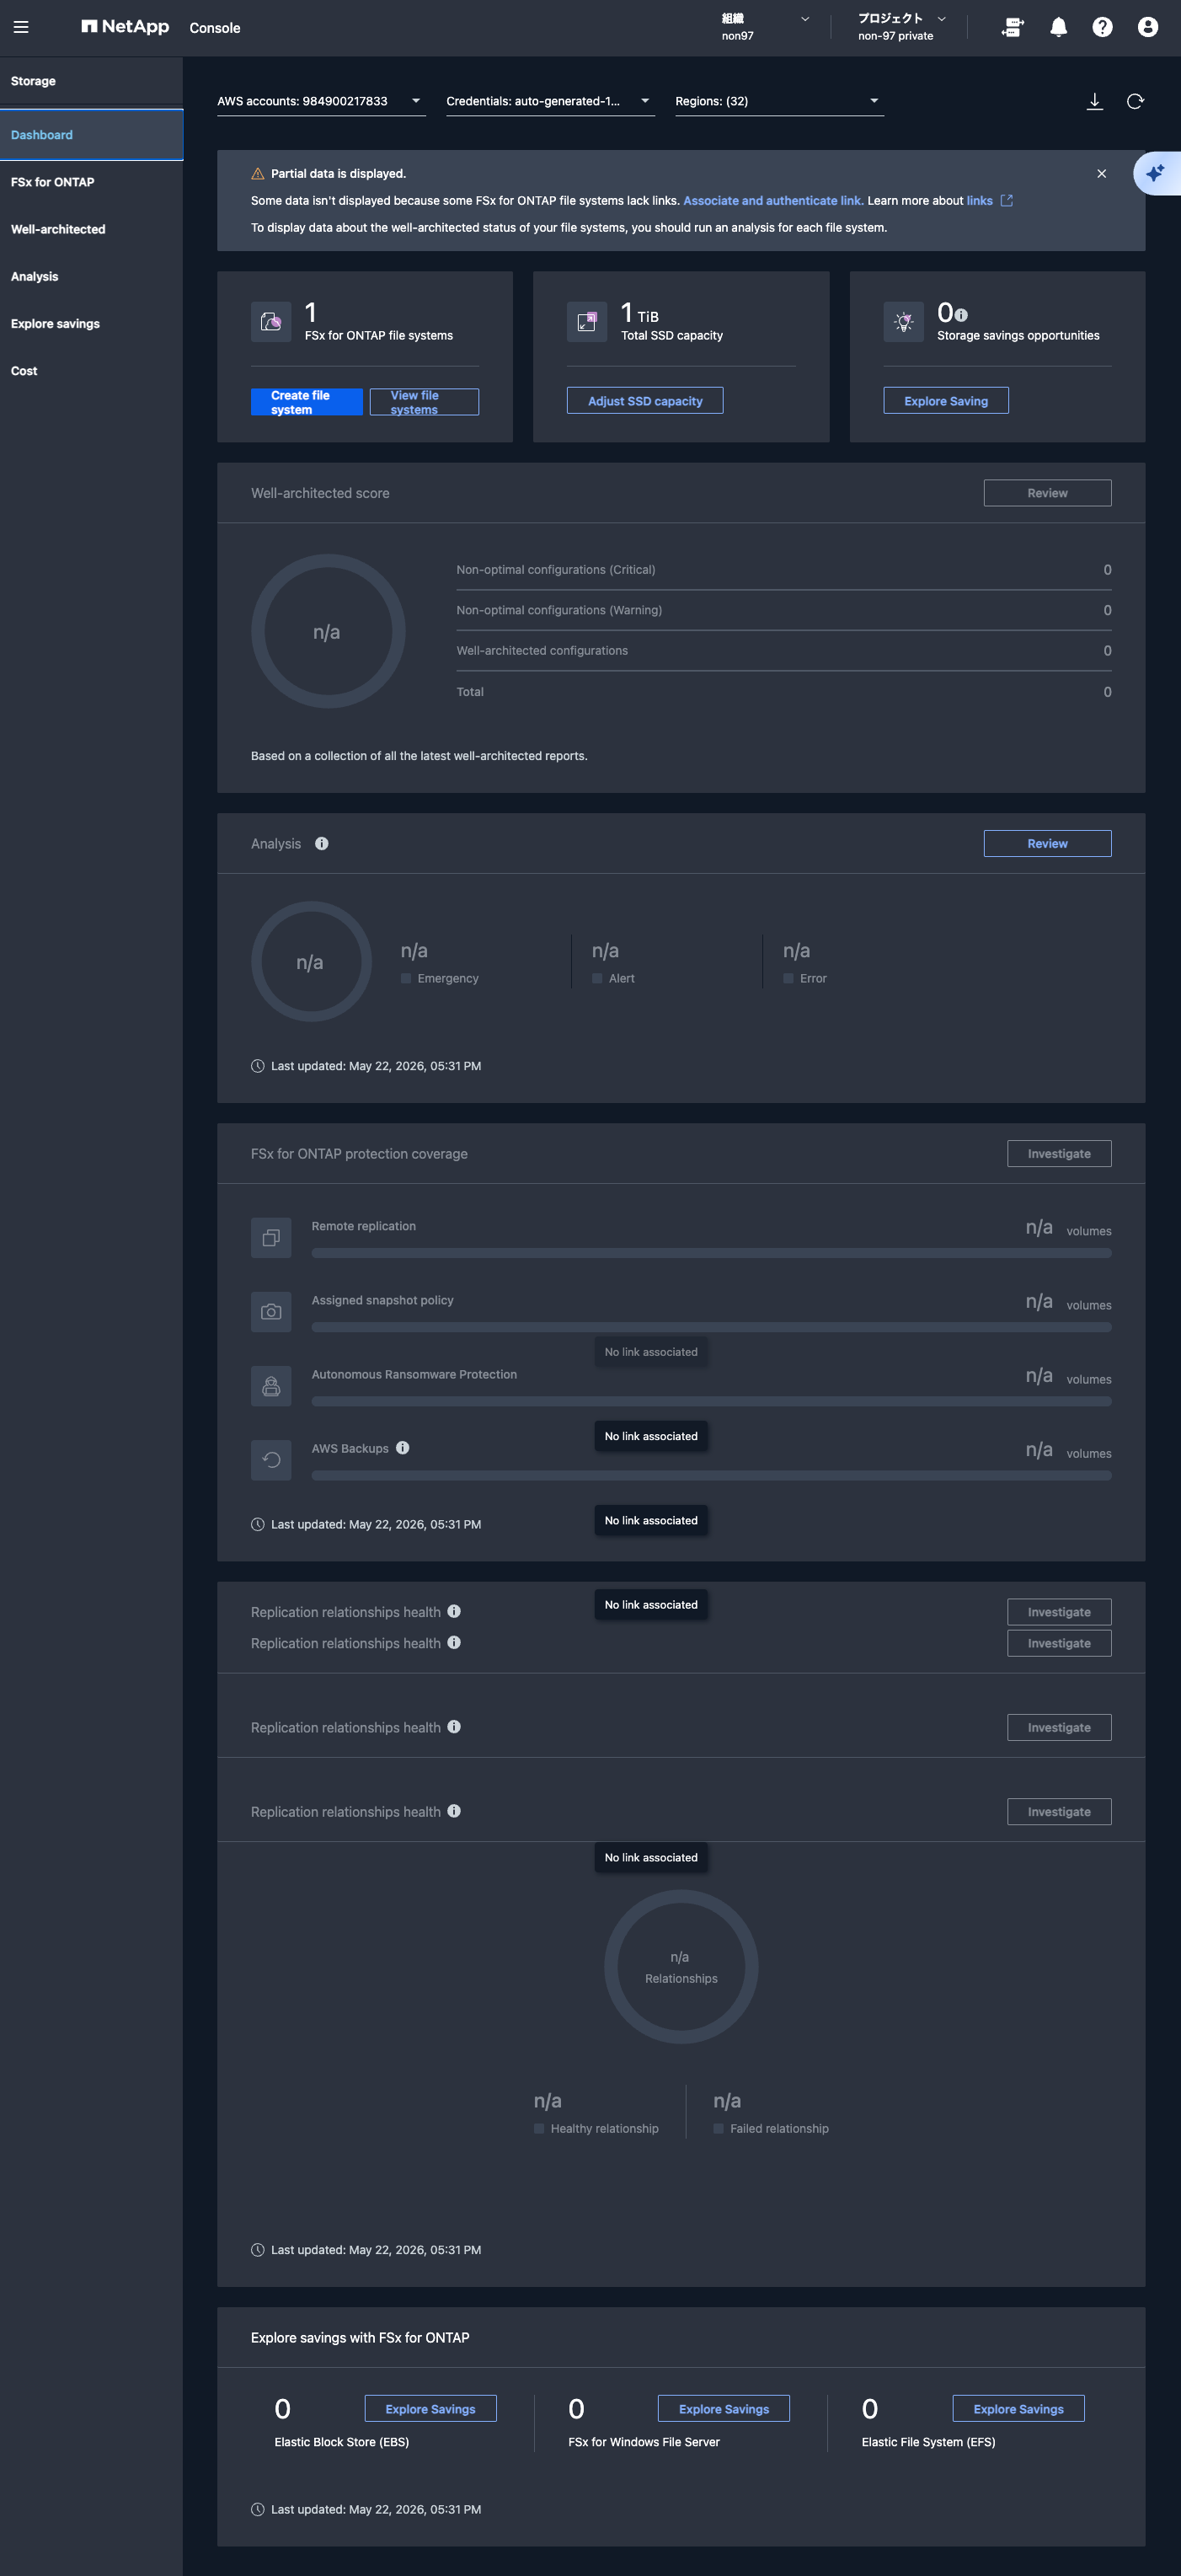
Task: Click info icon beside Storage savings opportunities count
Action: (x=961, y=315)
